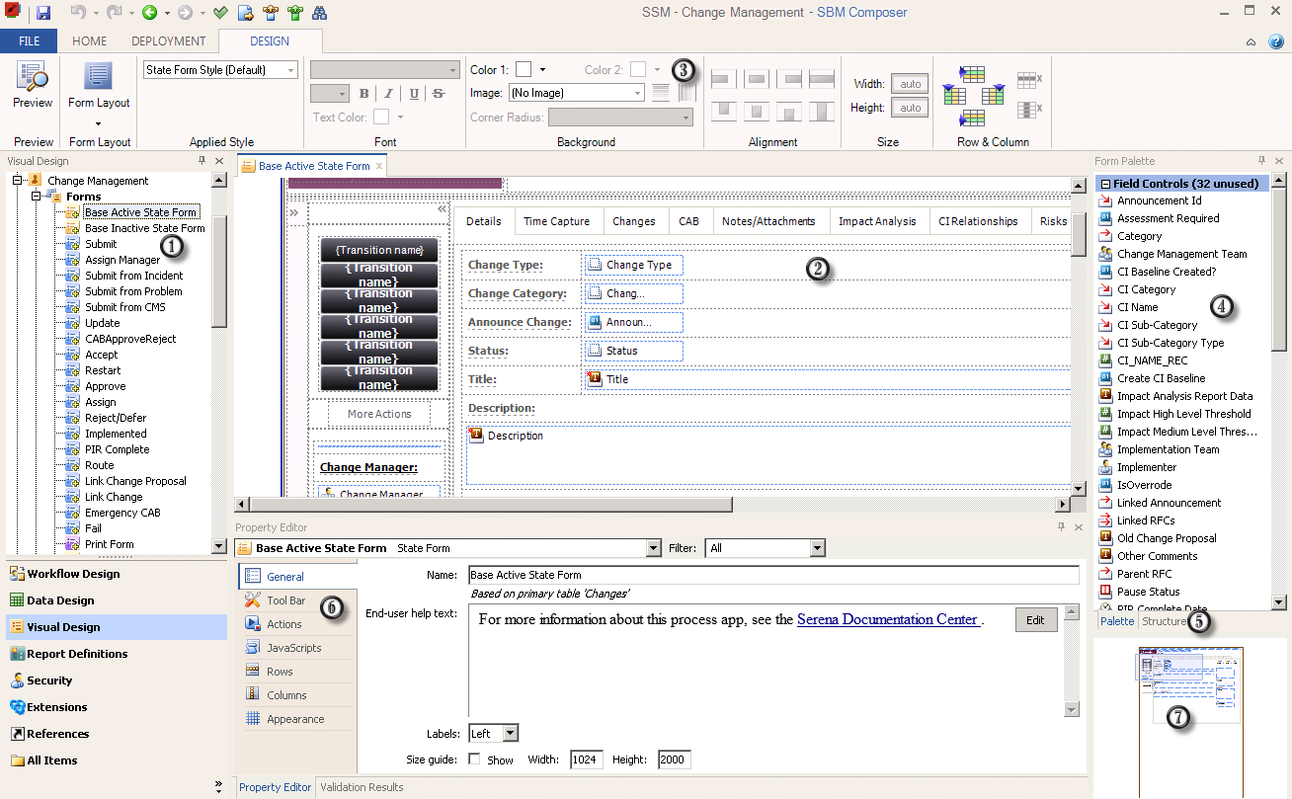This screenshot has height=799, width=1292.
Task: Click the green Back navigation arrow icon
Action: tap(149, 13)
